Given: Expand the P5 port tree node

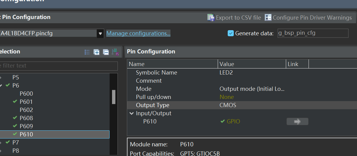Looking at the screenshot, I should pyautogui.click(x=1, y=78).
